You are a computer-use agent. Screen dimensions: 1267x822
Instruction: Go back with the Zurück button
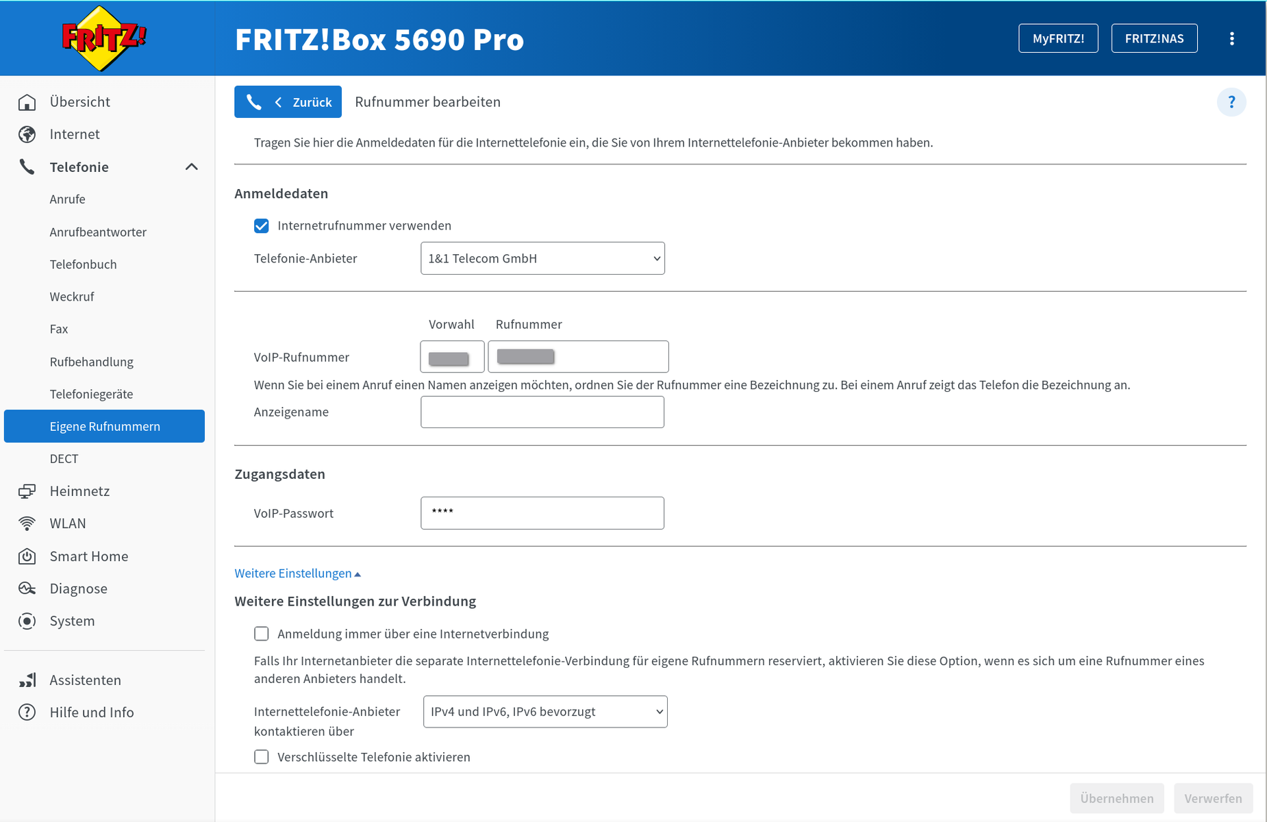coord(288,102)
